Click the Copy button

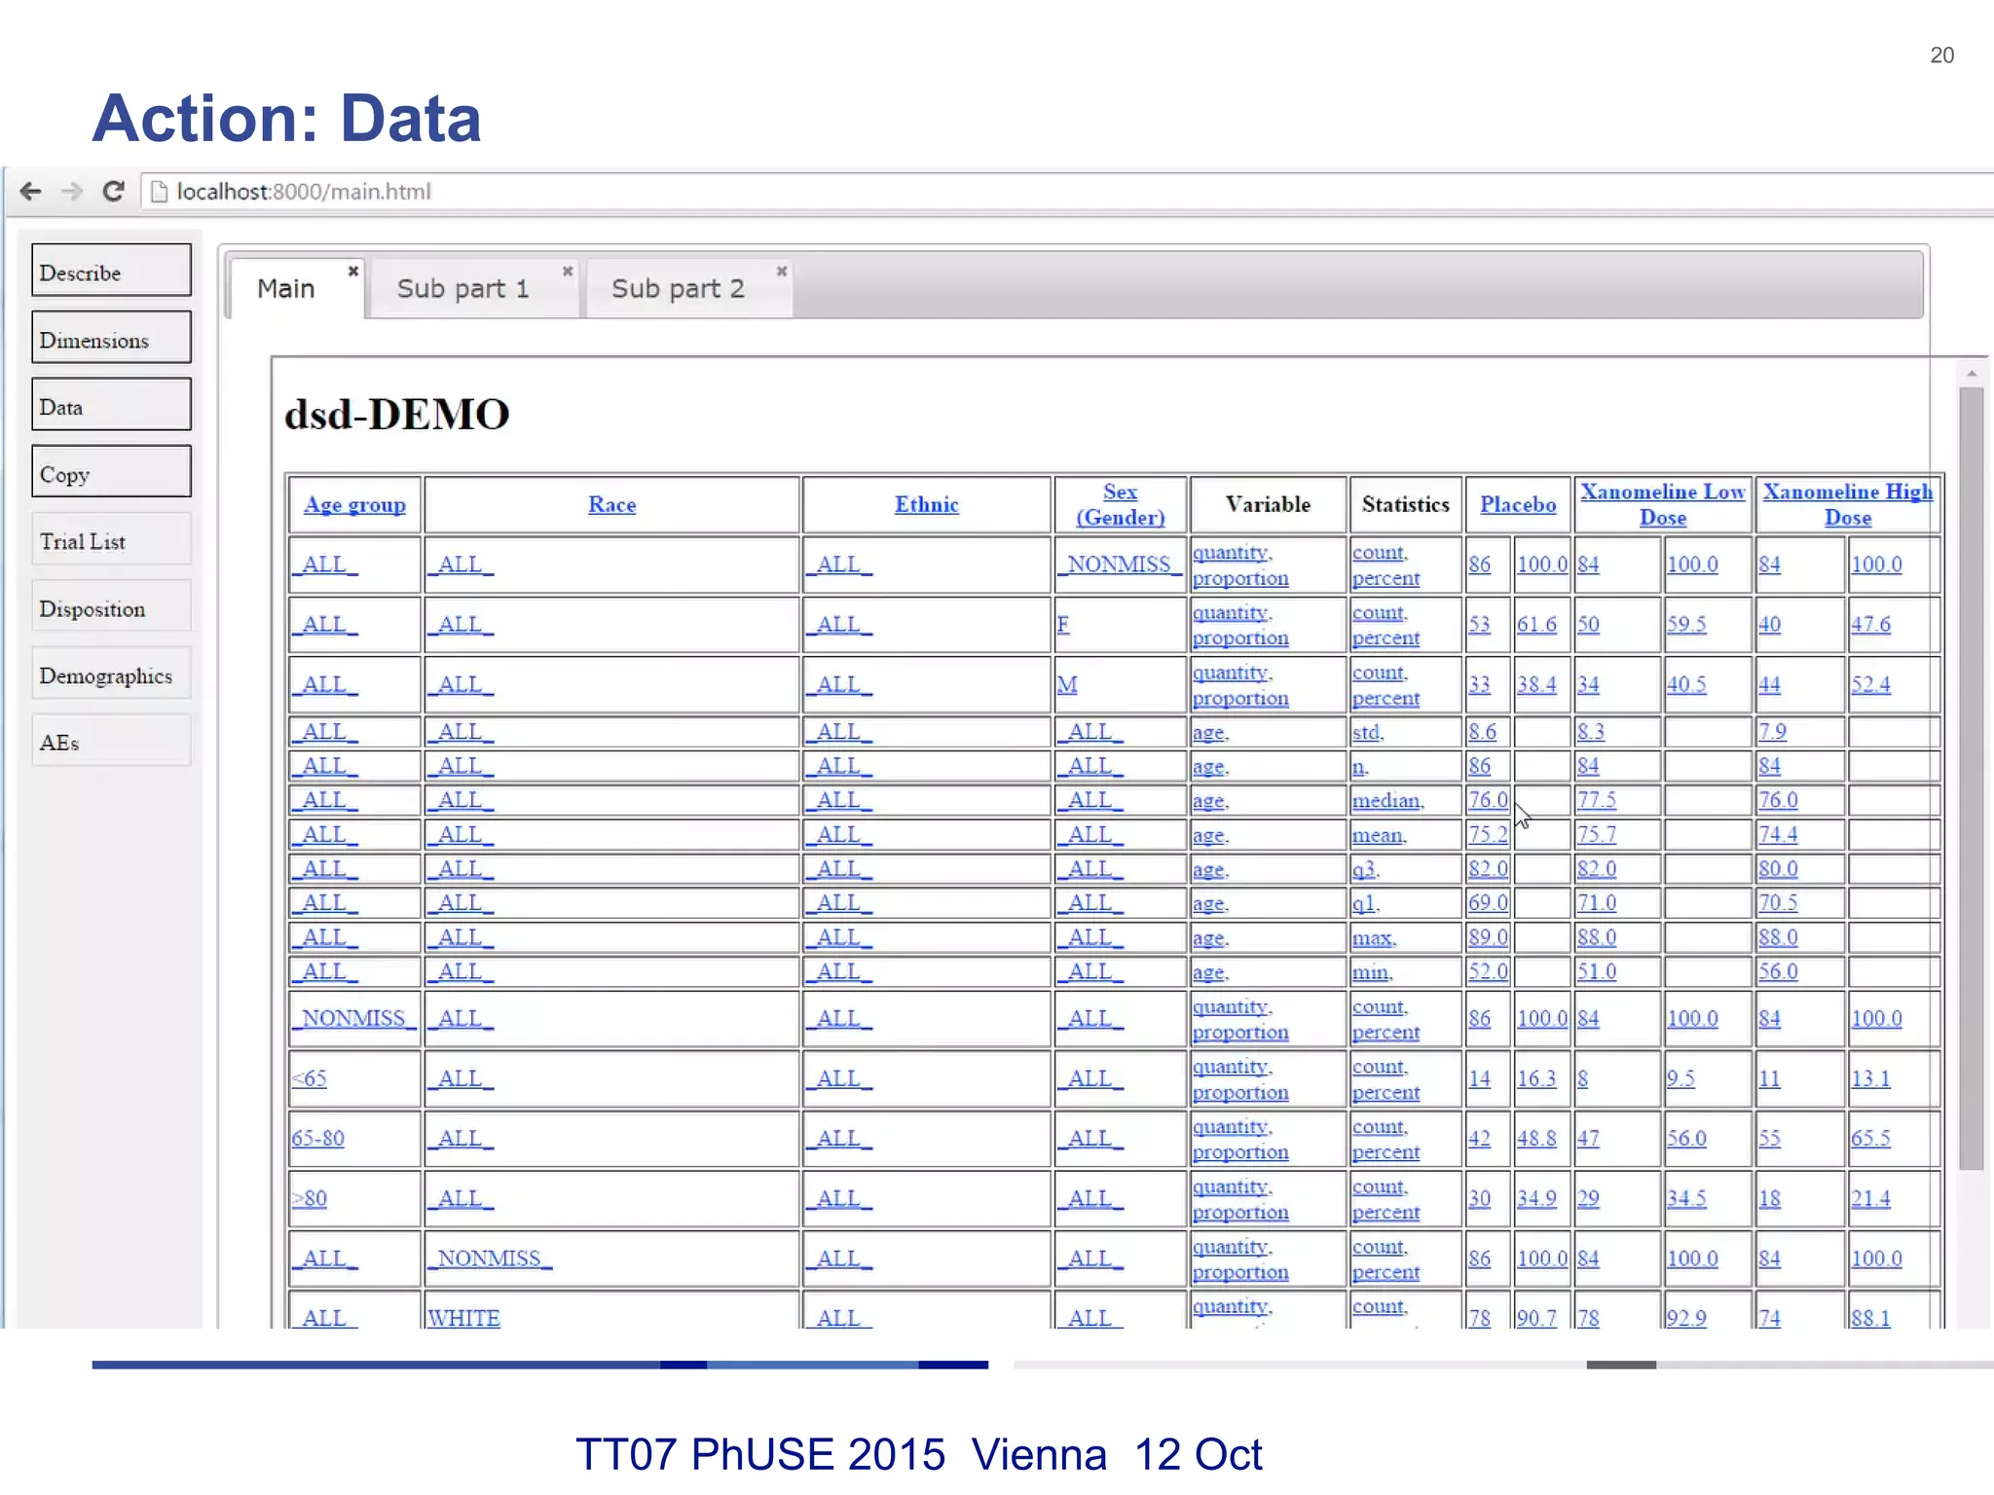pos(111,473)
